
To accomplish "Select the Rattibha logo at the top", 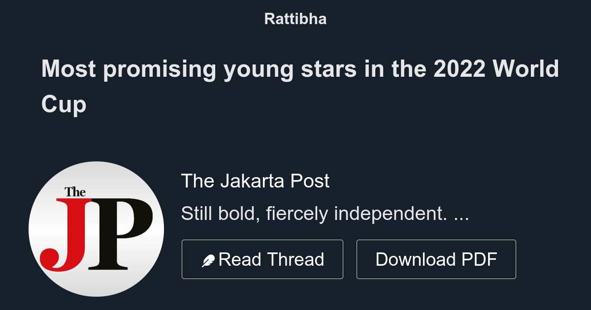I will click(x=295, y=19).
